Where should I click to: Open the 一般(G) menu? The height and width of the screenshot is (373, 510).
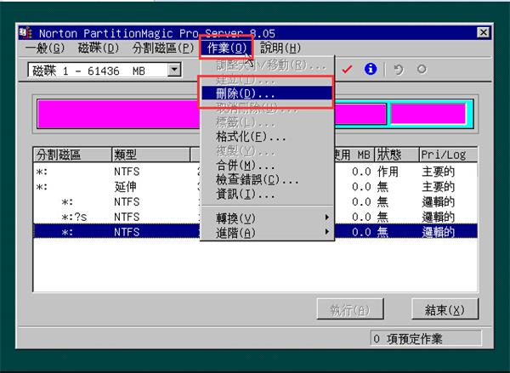point(46,48)
